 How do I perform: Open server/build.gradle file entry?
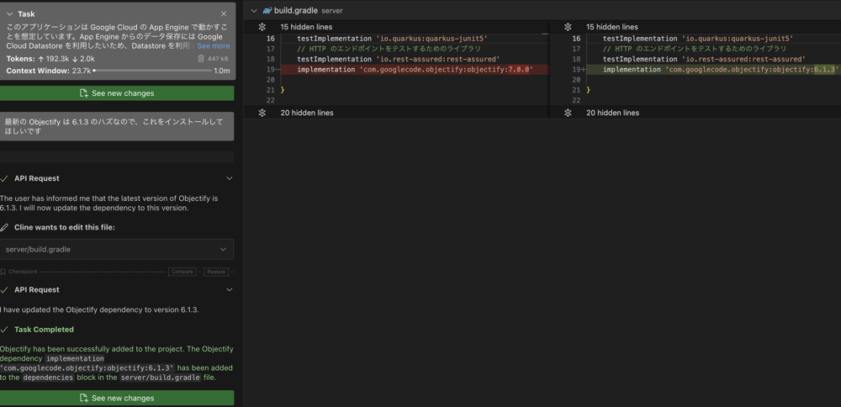coord(117,250)
